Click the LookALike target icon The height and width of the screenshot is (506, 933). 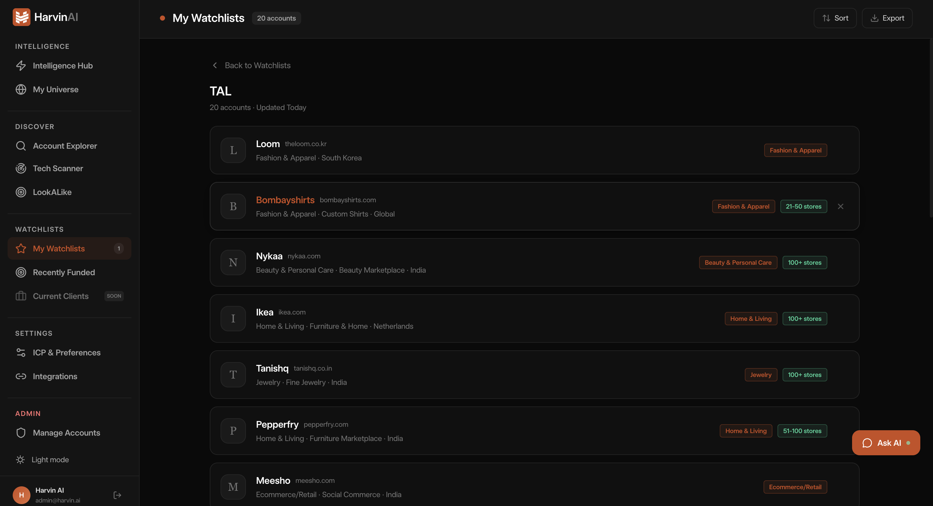tap(21, 192)
